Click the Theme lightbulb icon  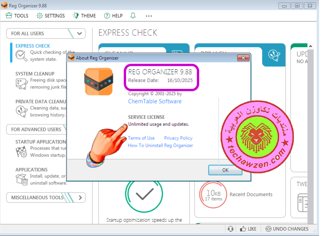pyautogui.click(x=76, y=15)
